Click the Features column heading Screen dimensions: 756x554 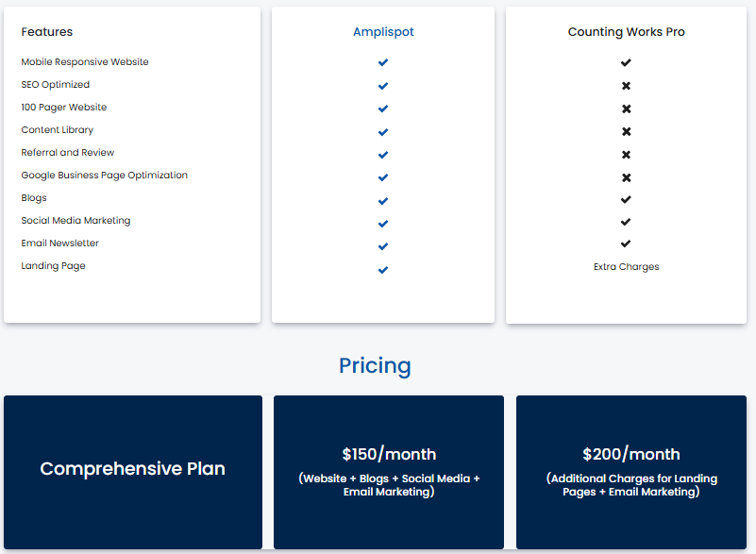tap(47, 32)
